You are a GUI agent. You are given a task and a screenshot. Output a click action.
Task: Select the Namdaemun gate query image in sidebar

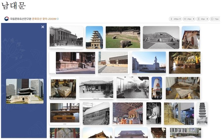click(25, 91)
